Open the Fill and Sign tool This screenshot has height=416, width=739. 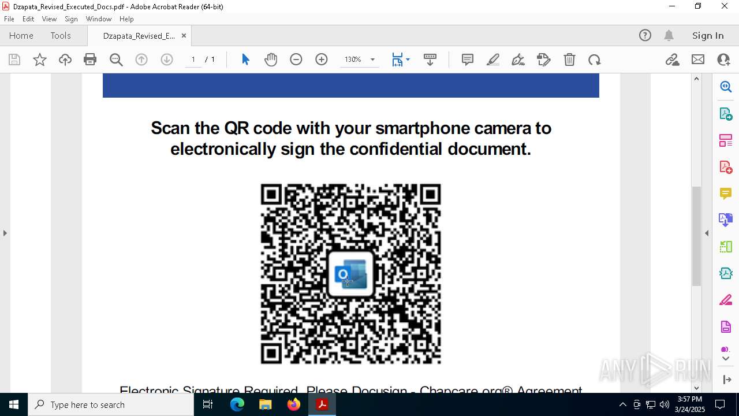[544, 60]
